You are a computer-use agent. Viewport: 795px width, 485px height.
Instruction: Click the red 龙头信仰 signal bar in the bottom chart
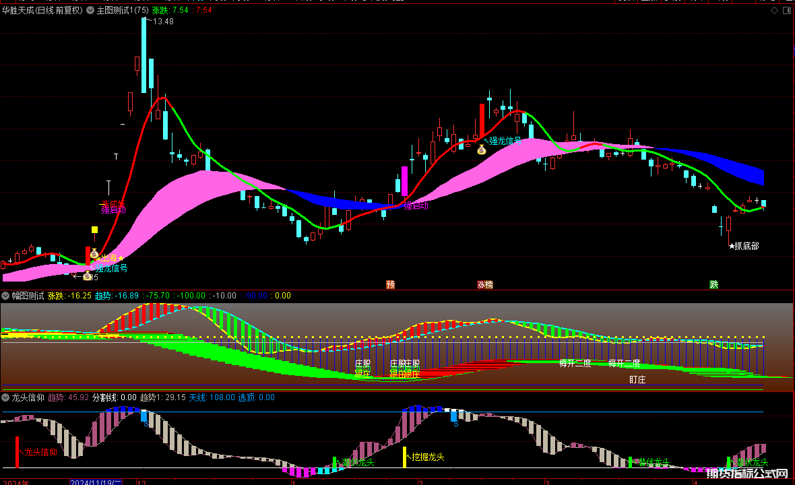tap(17, 452)
